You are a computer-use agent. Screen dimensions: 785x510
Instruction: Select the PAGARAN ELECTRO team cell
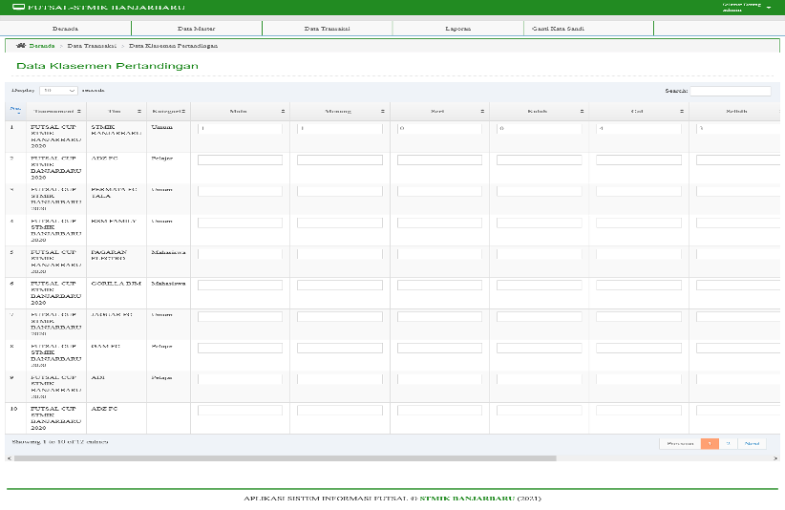117,262
